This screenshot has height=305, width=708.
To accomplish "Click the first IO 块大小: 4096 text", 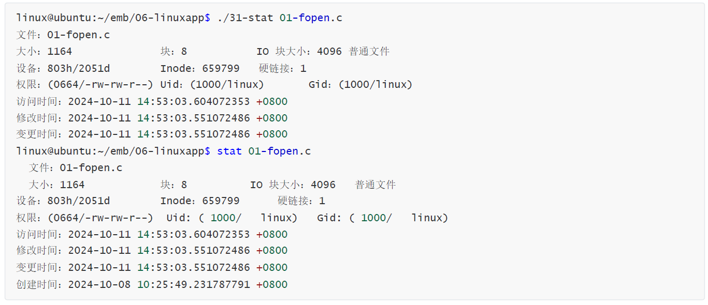I will click(299, 52).
